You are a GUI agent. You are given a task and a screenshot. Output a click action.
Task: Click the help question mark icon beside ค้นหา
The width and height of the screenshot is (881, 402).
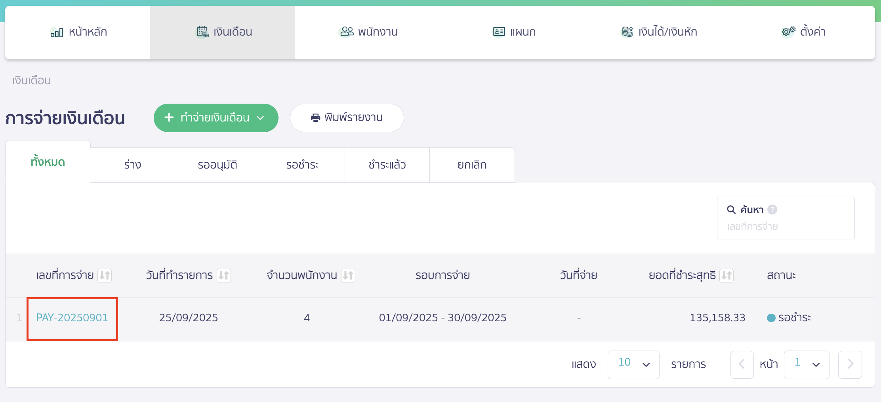[x=772, y=210]
